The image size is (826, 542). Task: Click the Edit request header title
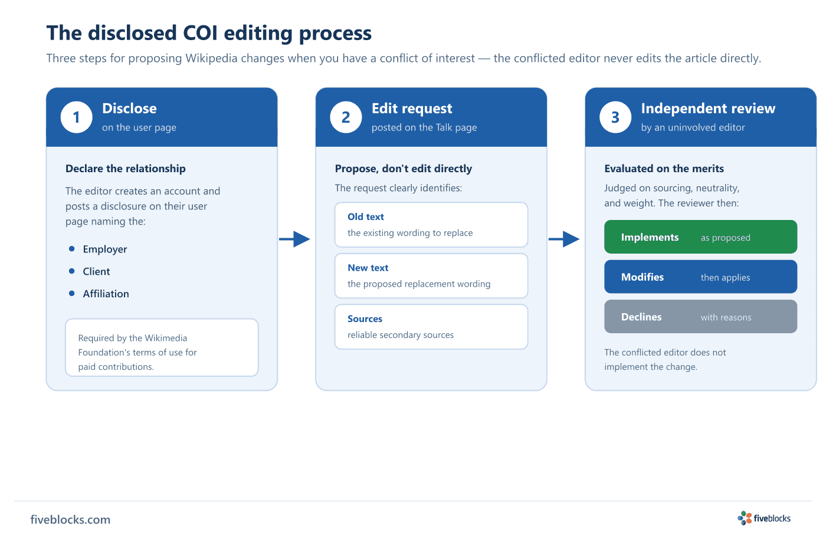coord(412,109)
